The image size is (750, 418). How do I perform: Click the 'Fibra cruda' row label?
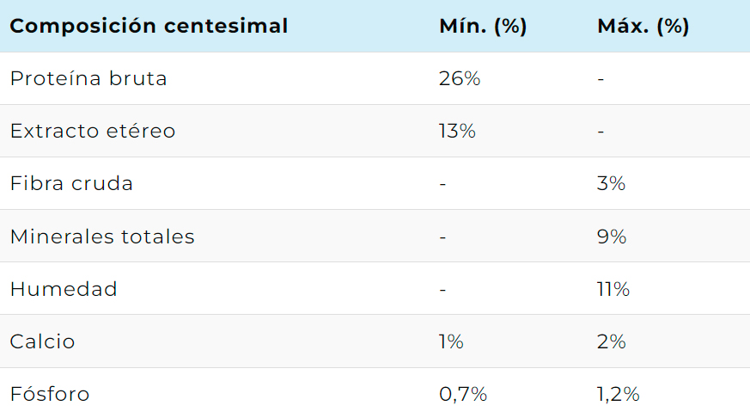(x=71, y=183)
